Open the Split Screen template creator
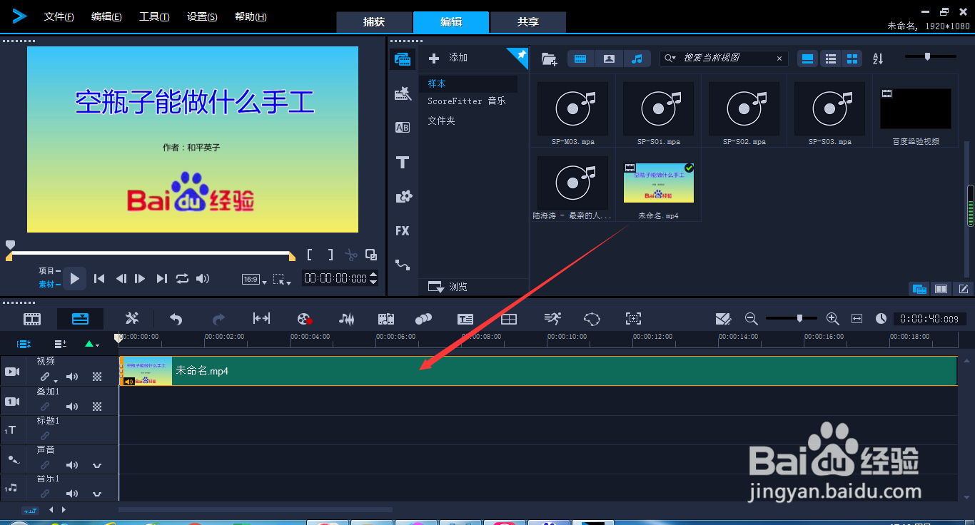This screenshot has height=525, width=975. 508,319
